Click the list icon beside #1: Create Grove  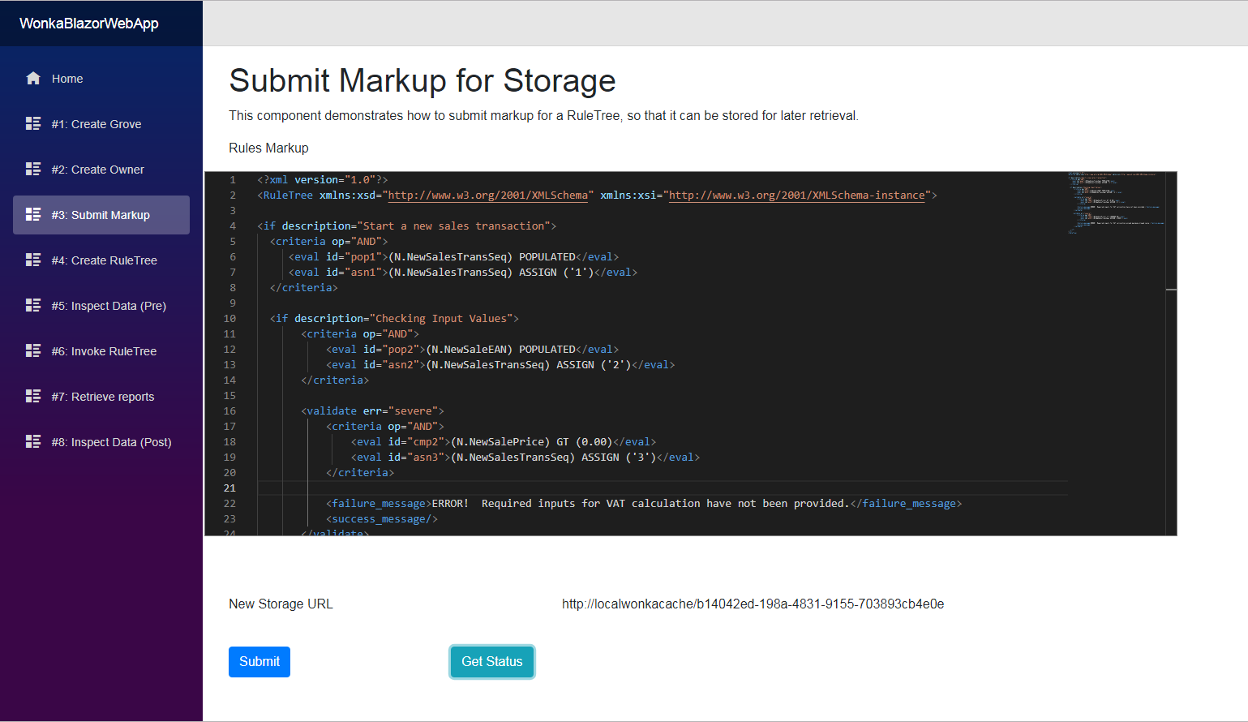click(33, 124)
